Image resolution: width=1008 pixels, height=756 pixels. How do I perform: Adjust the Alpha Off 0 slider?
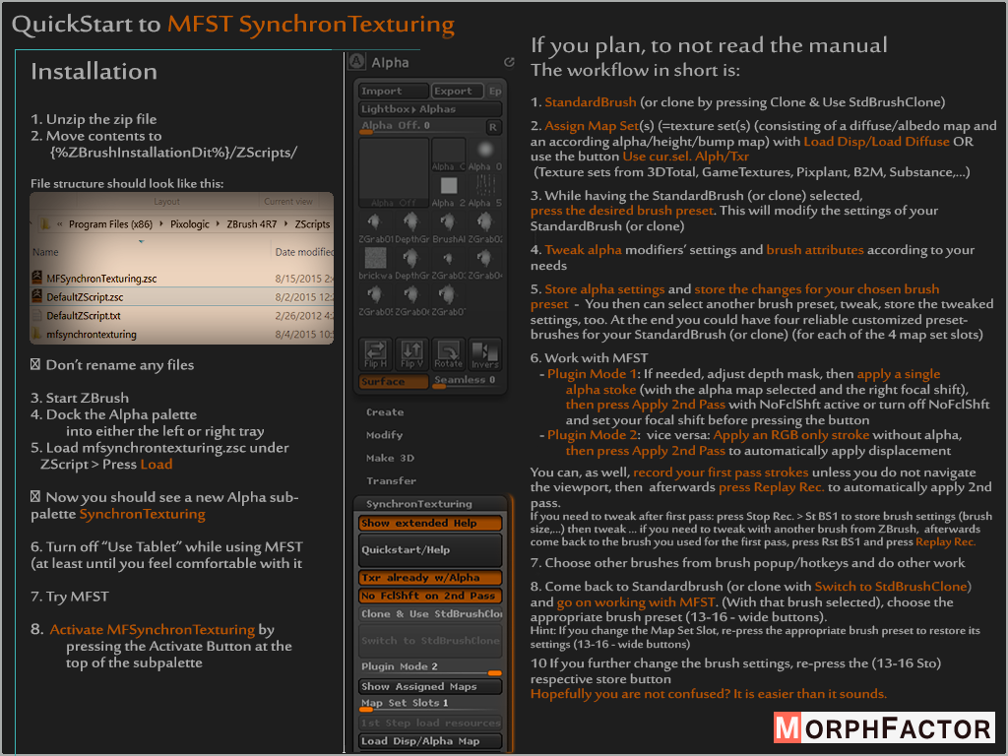(421, 127)
